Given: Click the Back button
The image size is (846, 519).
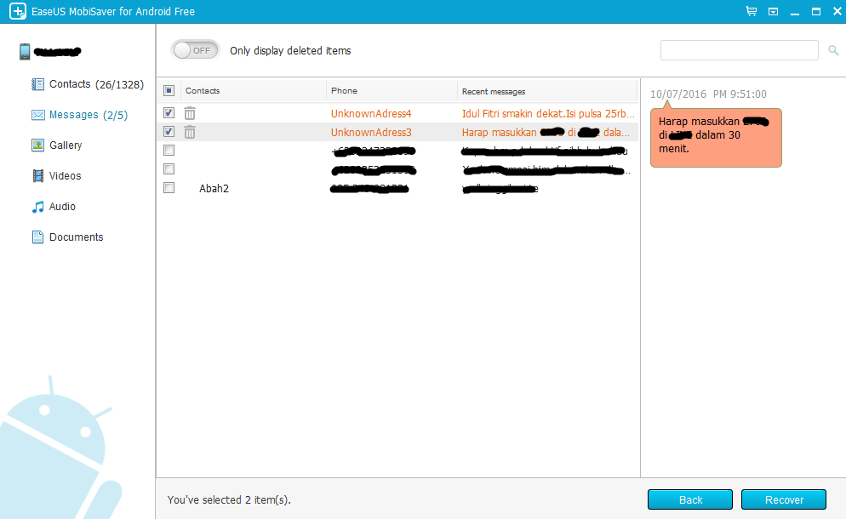Looking at the screenshot, I should coord(690,499).
